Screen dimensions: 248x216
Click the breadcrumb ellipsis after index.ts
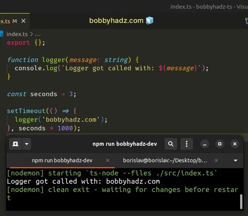pyautogui.click(x=38, y=34)
